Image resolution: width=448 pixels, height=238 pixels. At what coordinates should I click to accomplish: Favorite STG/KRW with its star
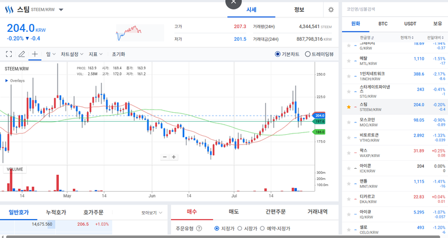pyautogui.click(x=348, y=92)
